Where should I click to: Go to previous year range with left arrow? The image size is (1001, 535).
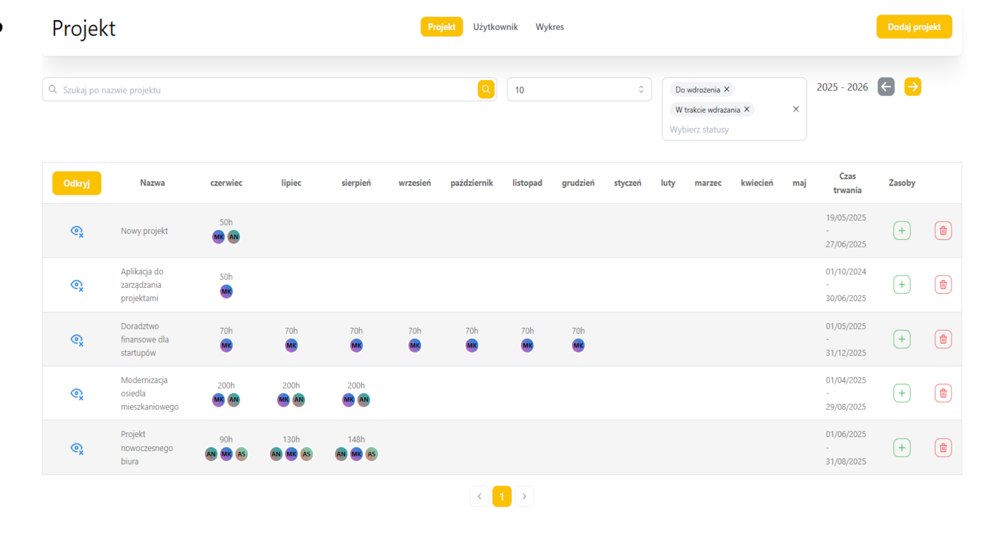886,87
